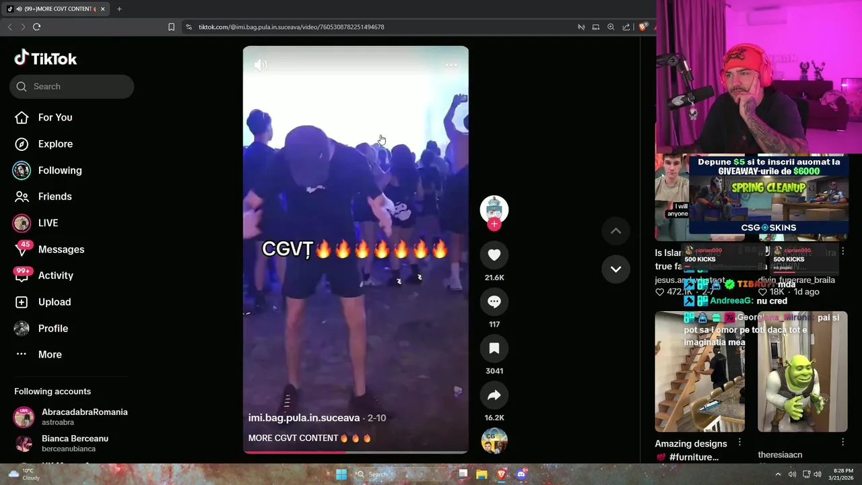The width and height of the screenshot is (862, 485).
Task: Click the browser back arrow
Action: [x=9, y=27]
